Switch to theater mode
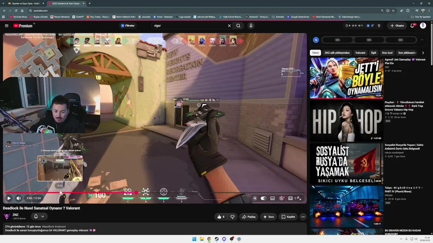This screenshot has height=243, width=433. [290, 198]
